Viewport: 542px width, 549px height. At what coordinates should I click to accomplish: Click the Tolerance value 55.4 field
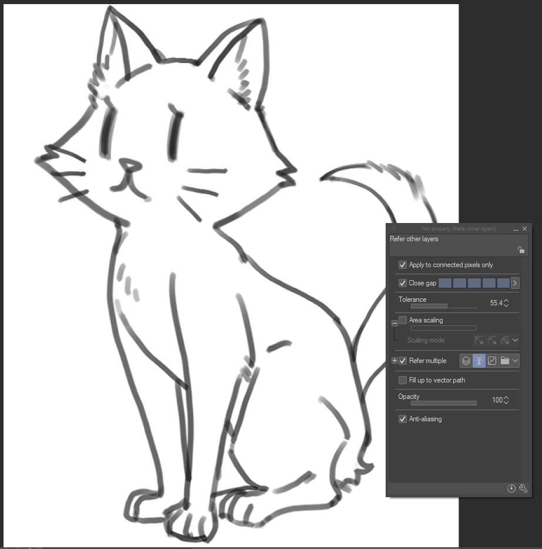[x=496, y=303]
